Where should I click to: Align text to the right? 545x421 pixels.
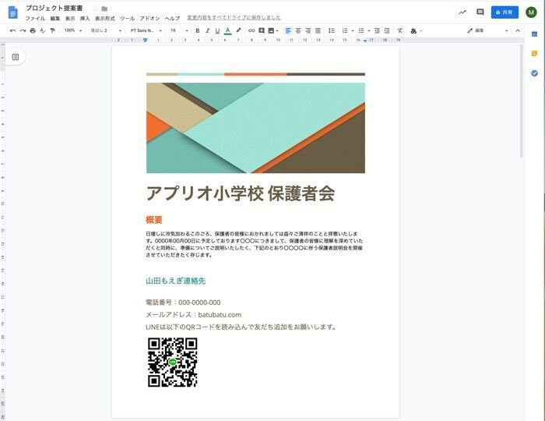tap(308, 30)
